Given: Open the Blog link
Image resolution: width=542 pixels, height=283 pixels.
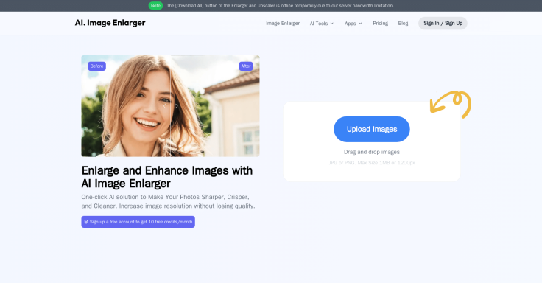Looking at the screenshot, I should pos(403,23).
